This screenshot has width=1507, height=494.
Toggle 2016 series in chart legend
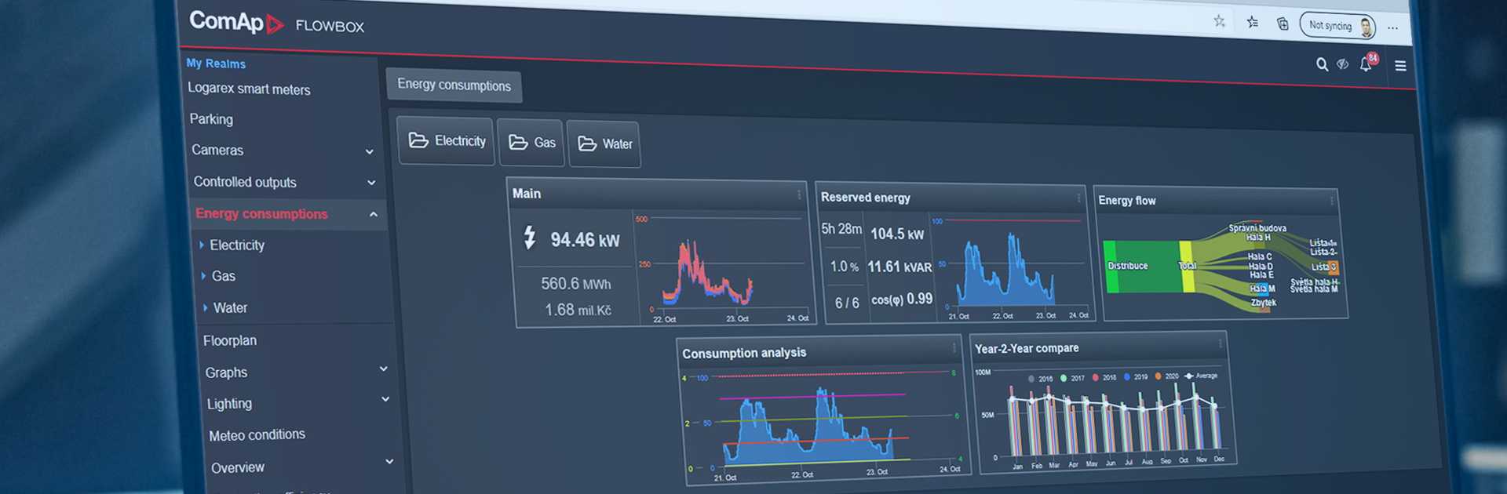pos(1041,379)
